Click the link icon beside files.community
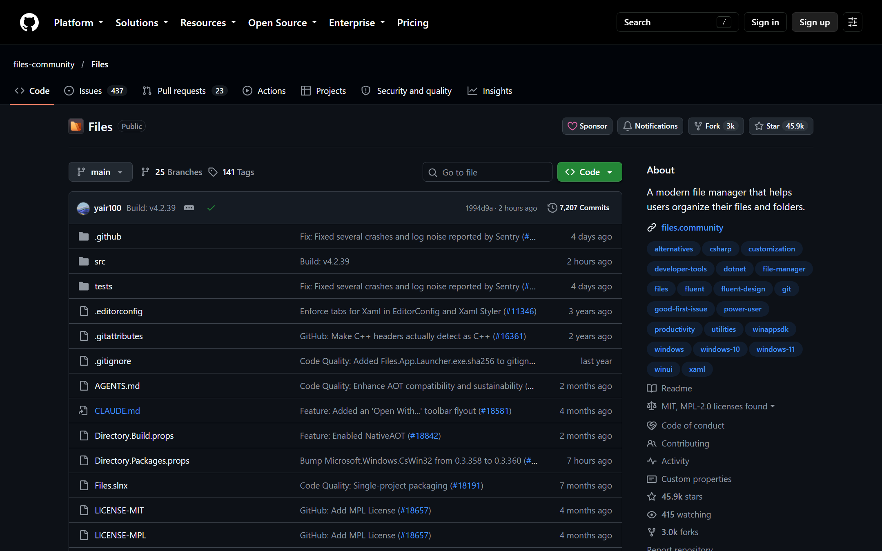This screenshot has height=551, width=882. [652, 228]
